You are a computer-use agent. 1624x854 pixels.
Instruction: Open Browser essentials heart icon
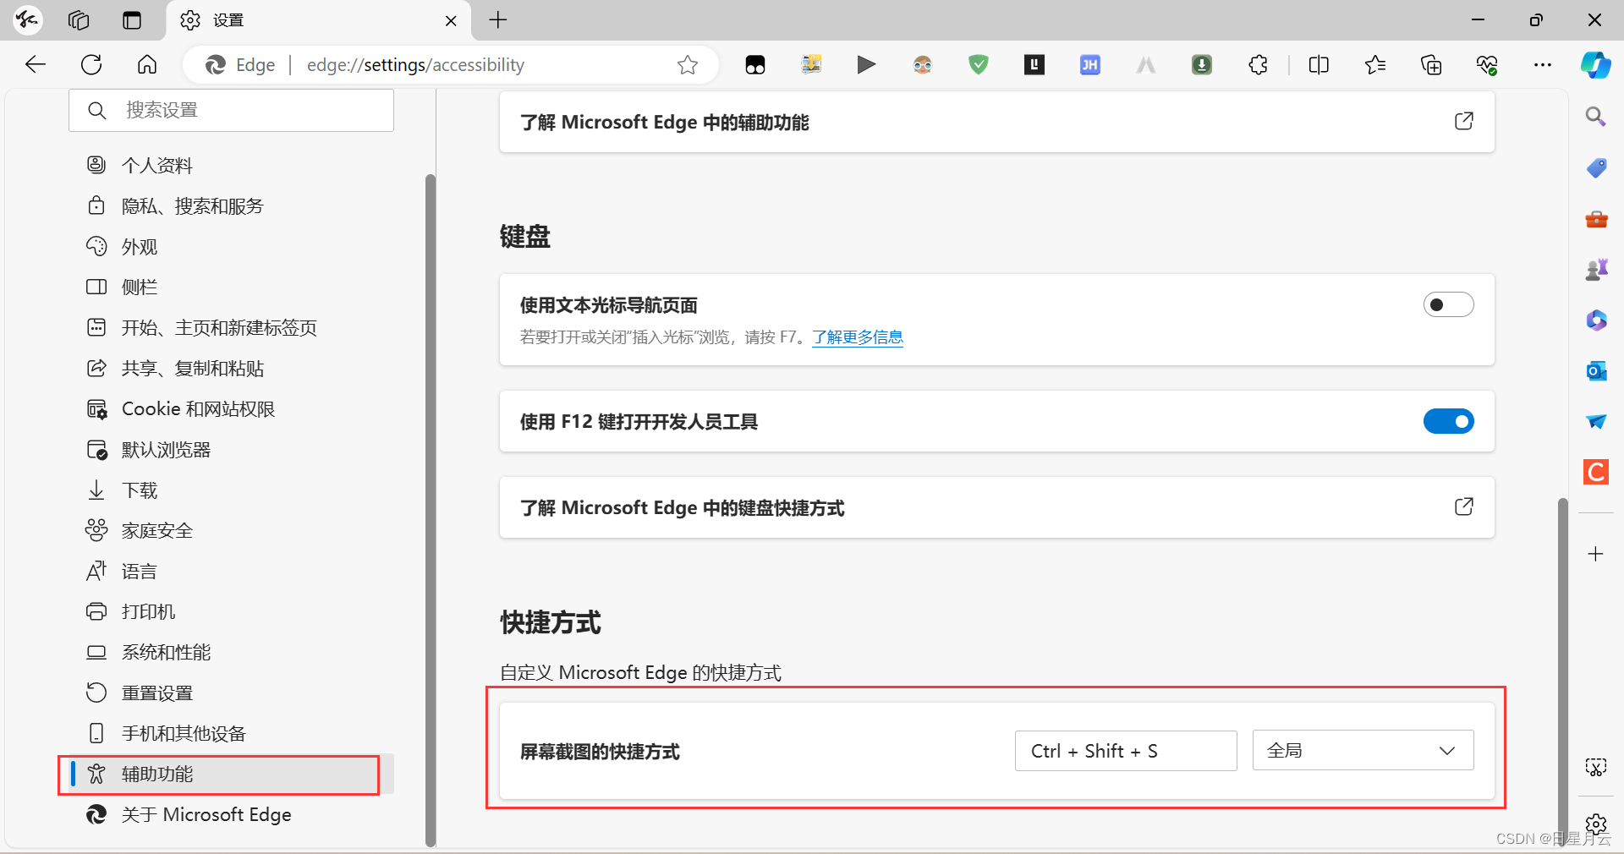1487,65
